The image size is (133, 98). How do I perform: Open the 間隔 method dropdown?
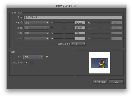tap(36, 28)
